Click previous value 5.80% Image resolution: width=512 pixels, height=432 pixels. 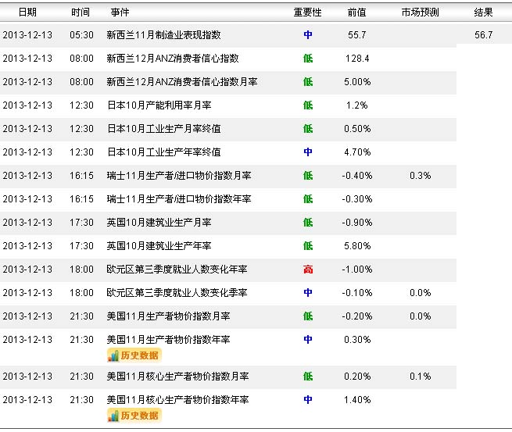coord(357,246)
